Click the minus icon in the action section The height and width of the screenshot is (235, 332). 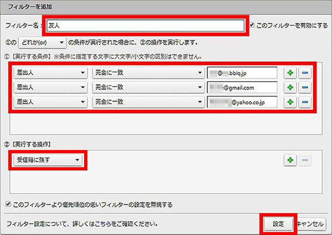pyautogui.click(x=305, y=160)
